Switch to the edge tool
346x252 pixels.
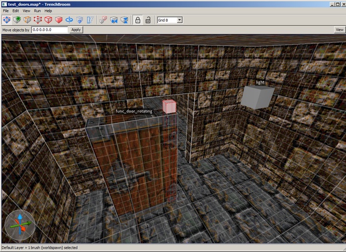point(48,20)
